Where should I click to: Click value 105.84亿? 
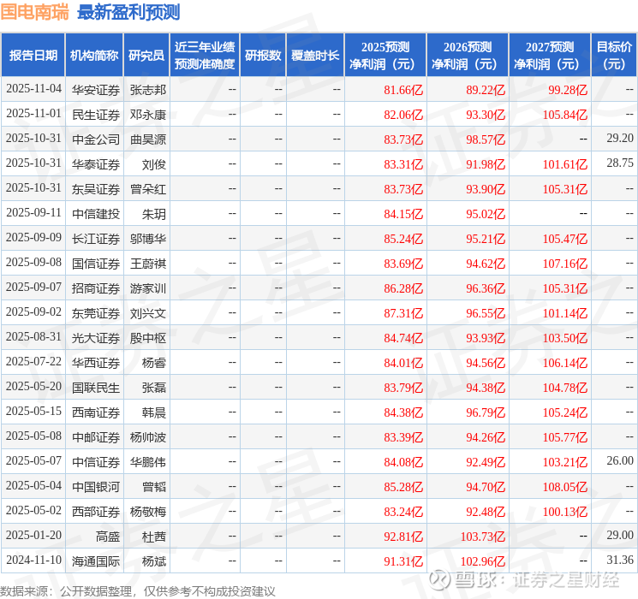point(564,115)
